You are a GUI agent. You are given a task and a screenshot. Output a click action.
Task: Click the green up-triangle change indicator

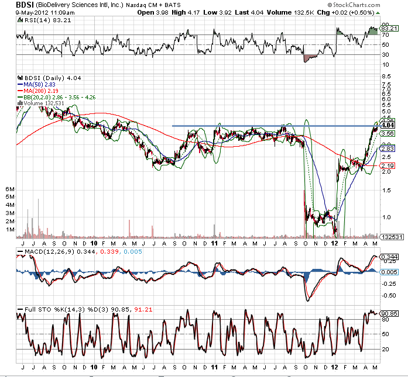(x=378, y=13)
